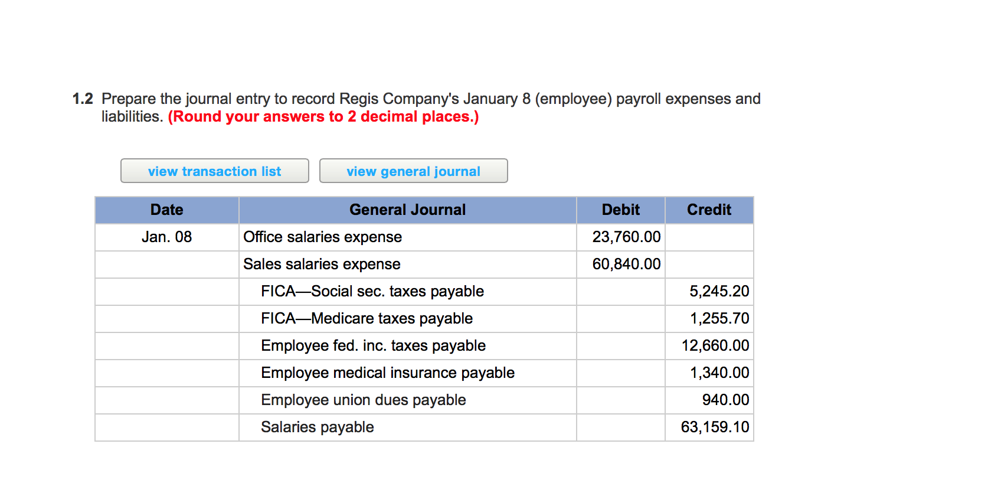Click the FICA—Social sec. taxes payable entry

click(x=372, y=291)
